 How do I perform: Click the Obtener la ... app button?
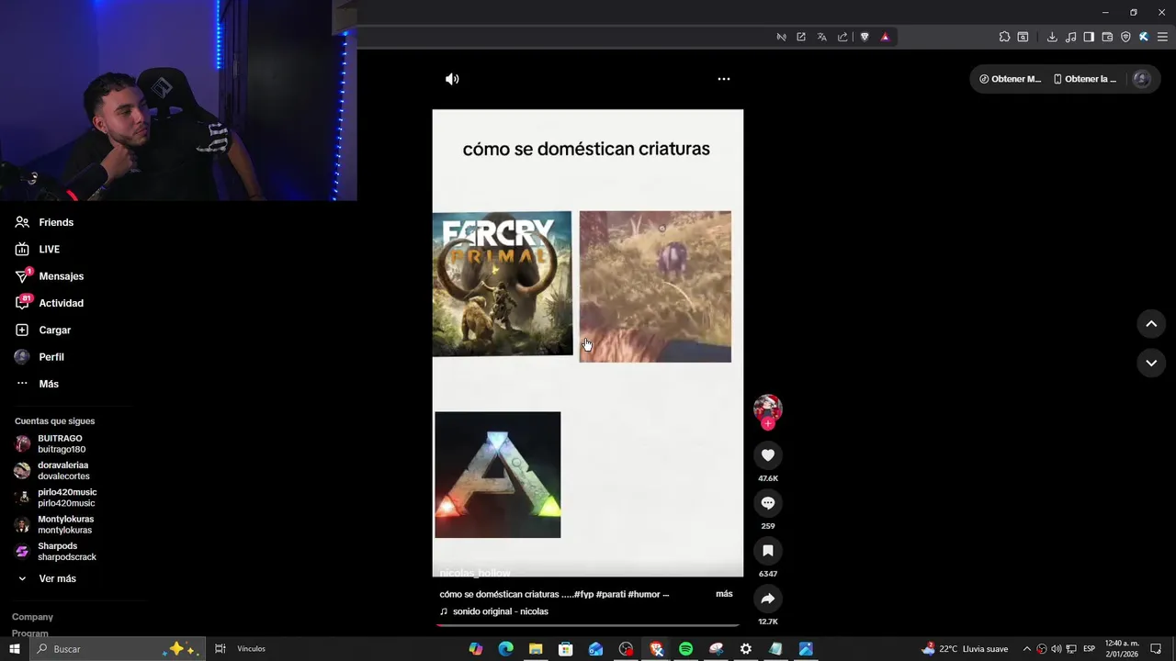coord(1085,79)
